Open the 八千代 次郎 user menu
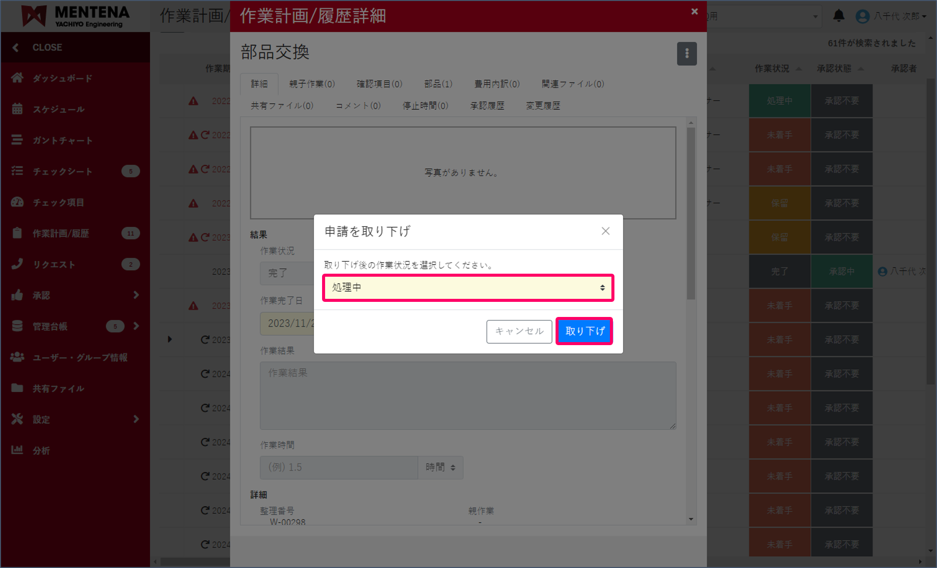The height and width of the screenshot is (568, 937). (892, 16)
